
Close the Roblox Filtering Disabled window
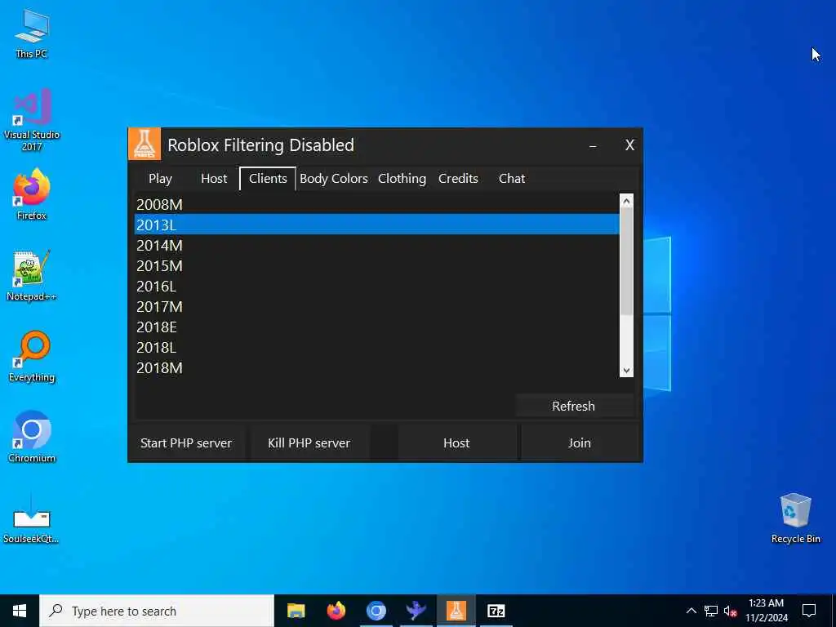[629, 145]
